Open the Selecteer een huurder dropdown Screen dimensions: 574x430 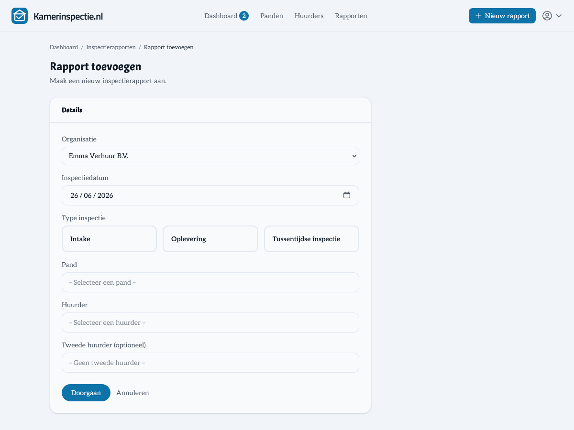[x=210, y=322]
